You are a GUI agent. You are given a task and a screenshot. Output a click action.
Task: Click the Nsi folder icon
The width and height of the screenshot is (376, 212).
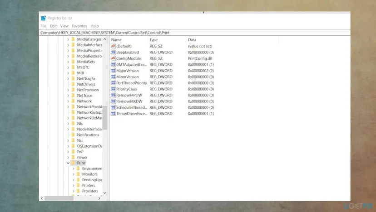tap(73, 140)
